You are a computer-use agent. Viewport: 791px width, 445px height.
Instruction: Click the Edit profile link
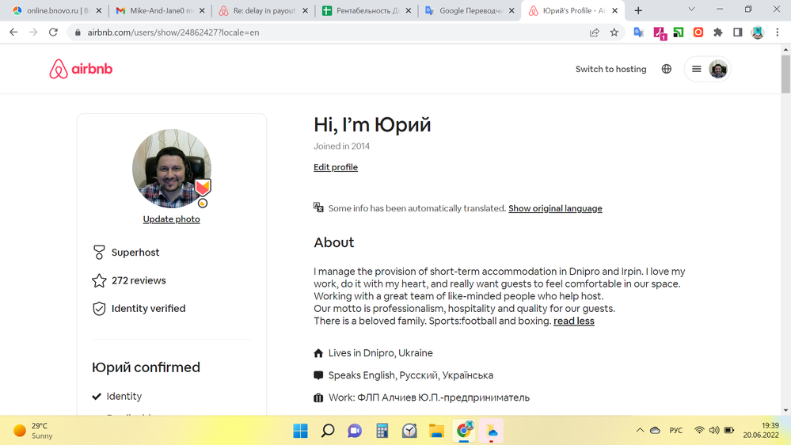pos(336,168)
